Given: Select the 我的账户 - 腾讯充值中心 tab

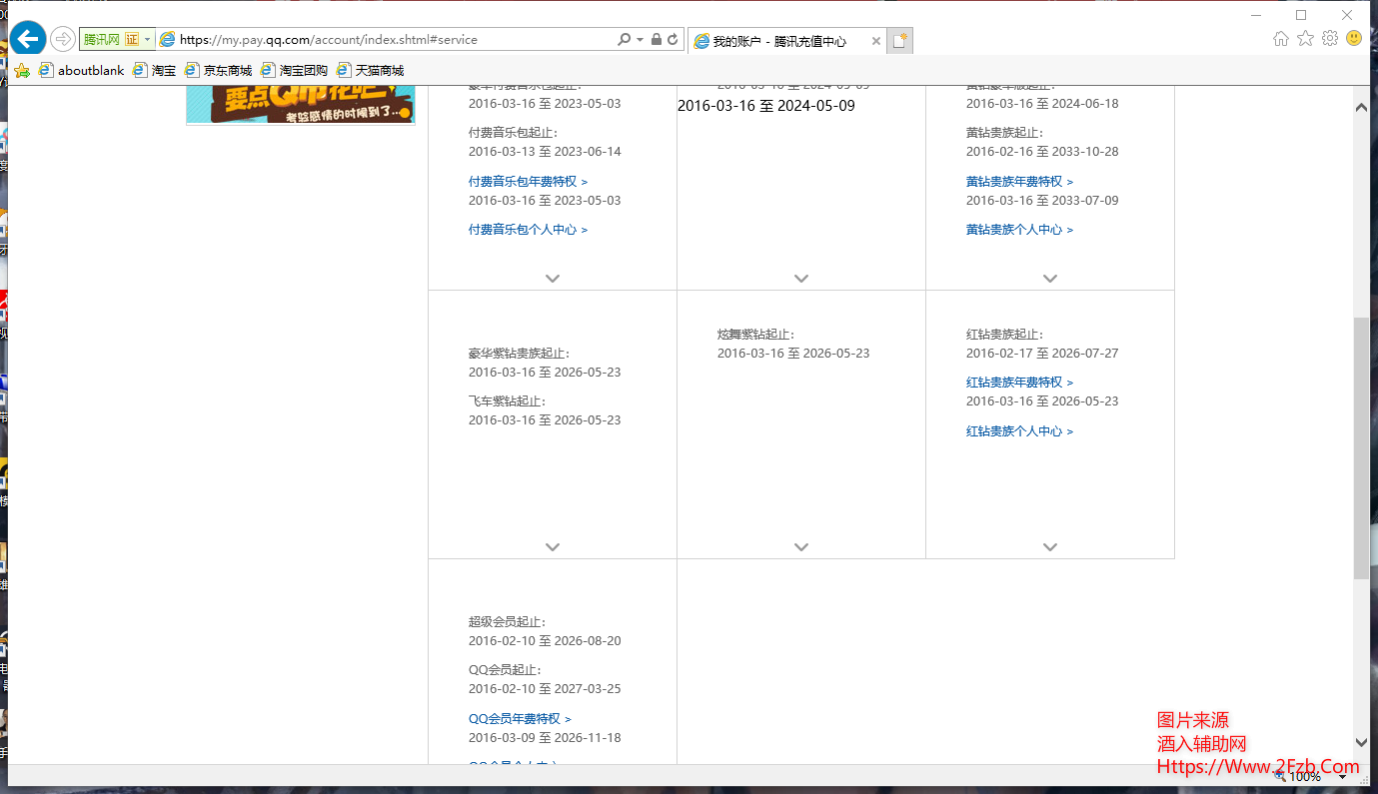Looking at the screenshot, I should (x=779, y=41).
